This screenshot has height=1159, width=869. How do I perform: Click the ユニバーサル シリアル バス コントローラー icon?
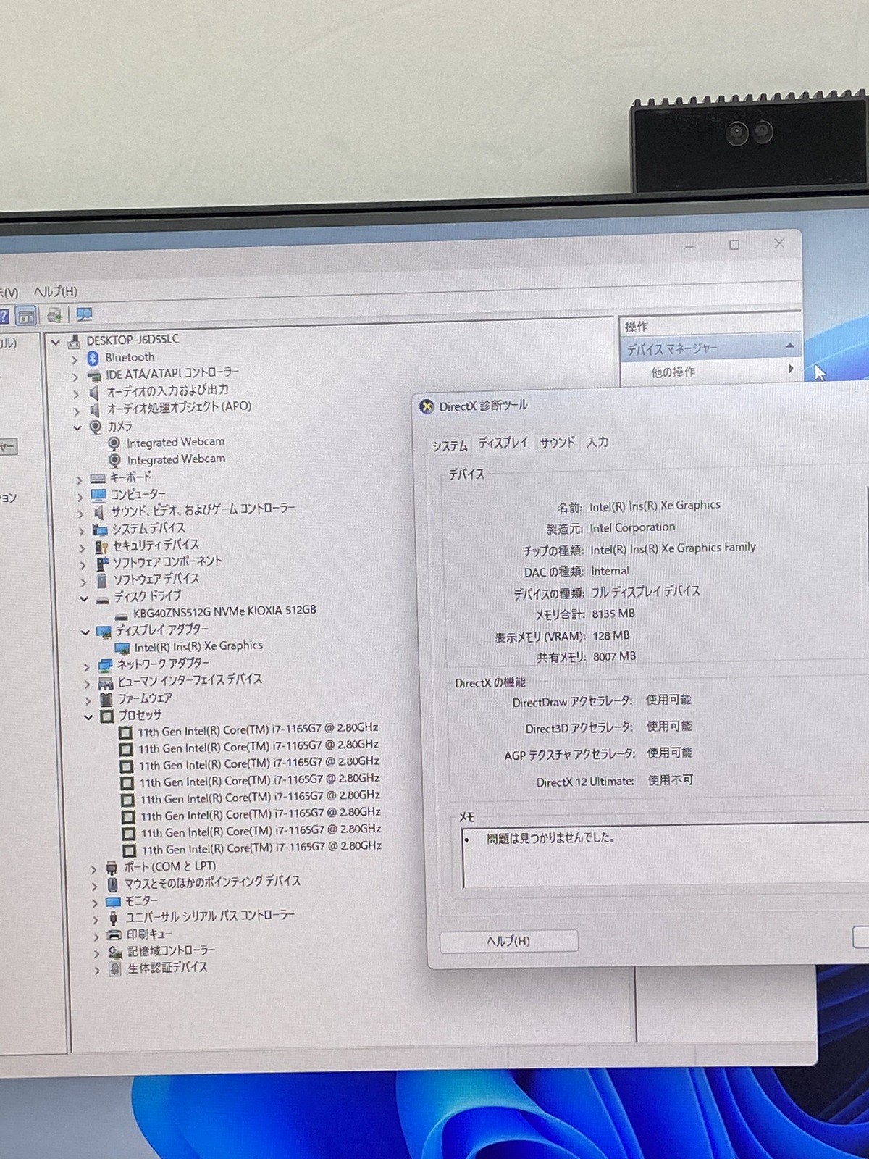coord(114,918)
